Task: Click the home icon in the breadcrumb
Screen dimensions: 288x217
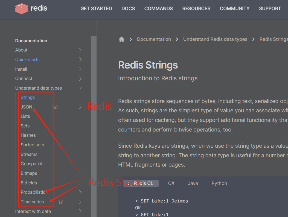Action: [121, 39]
